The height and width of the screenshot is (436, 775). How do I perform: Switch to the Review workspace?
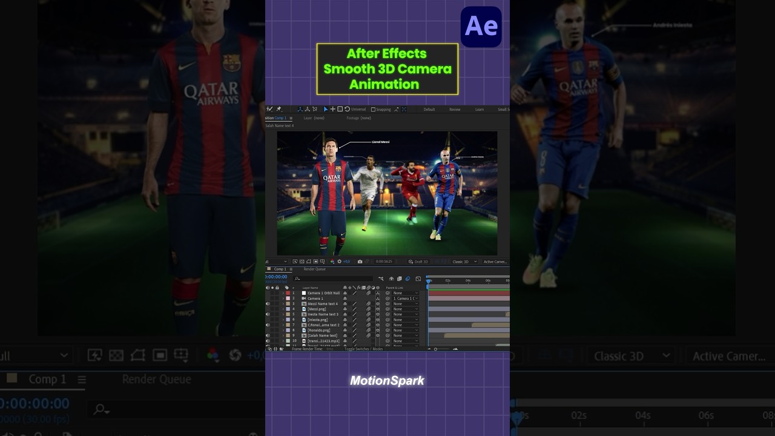coord(455,110)
